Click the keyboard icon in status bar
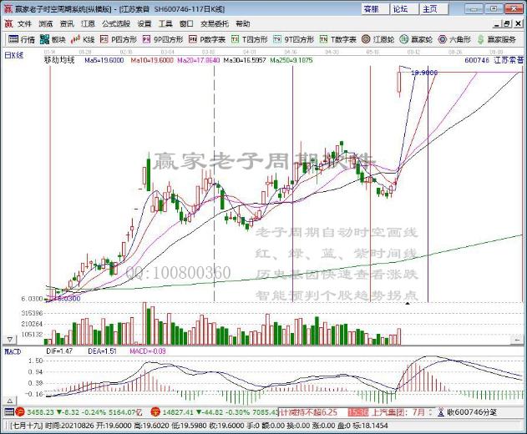527x434 pixels. pos(9,411)
